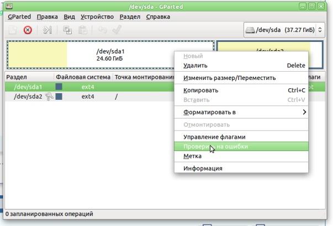Choose Изменить размер/Переместить in context menu

(241, 78)
